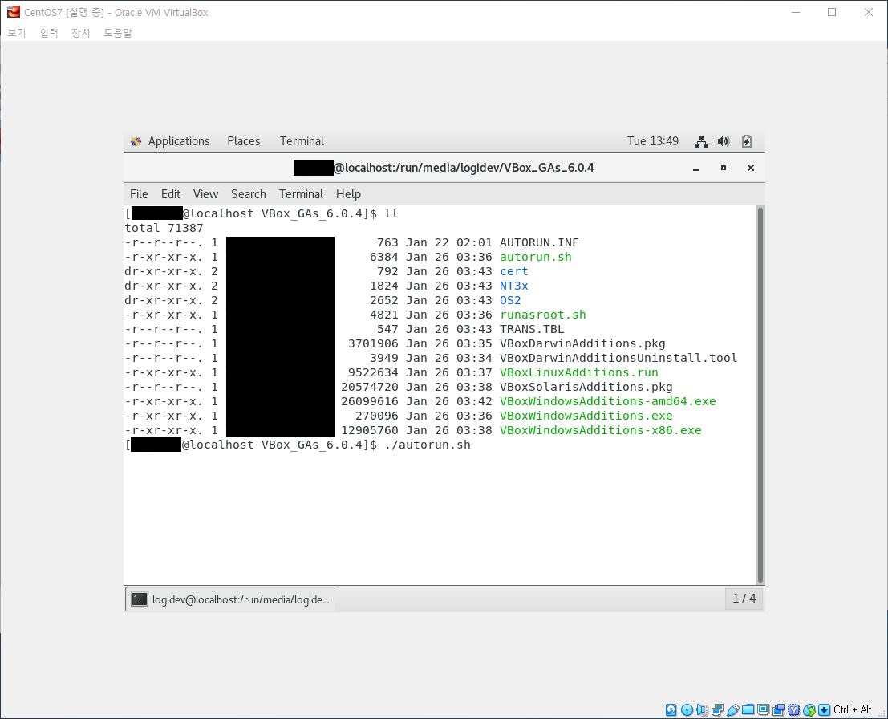This screenshot has width=888, height=719.
Task: Click the OS2 directory name
Action: (x=510, y=300)
